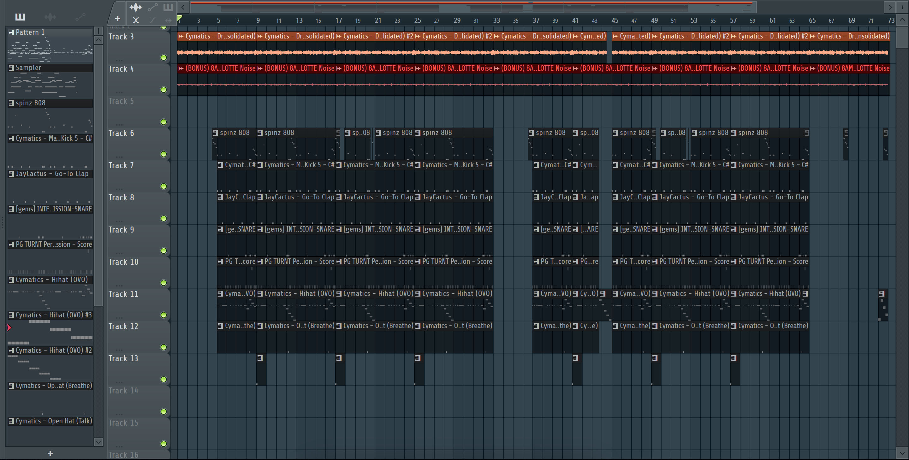
Task: Show patterns in the picker panel
Action: [20, 17]
